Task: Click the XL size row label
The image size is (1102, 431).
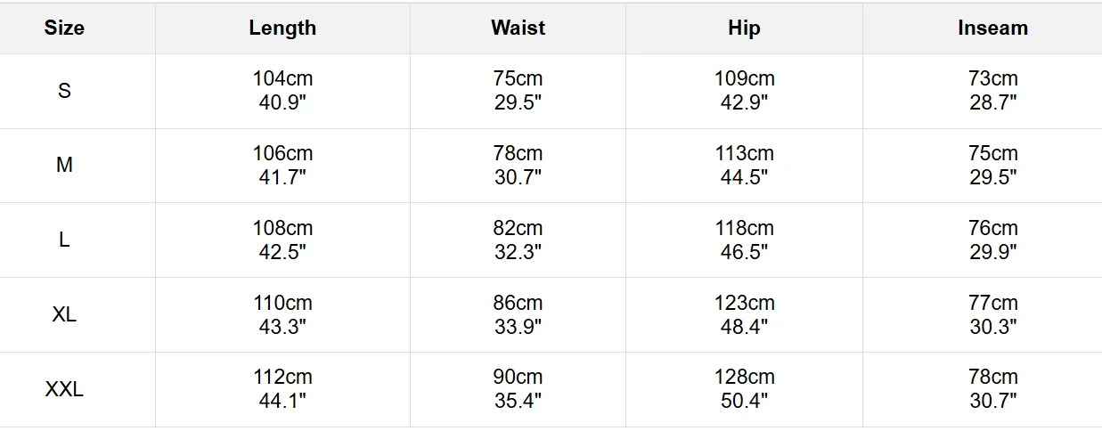Action: (64, 315)
